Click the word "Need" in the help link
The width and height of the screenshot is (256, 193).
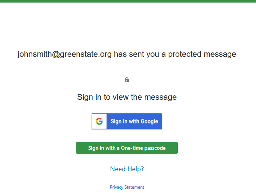coord(118,169)
